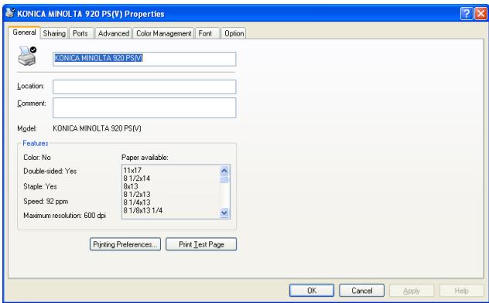Click the paper list scrollbar thumb

click(224, 179)
